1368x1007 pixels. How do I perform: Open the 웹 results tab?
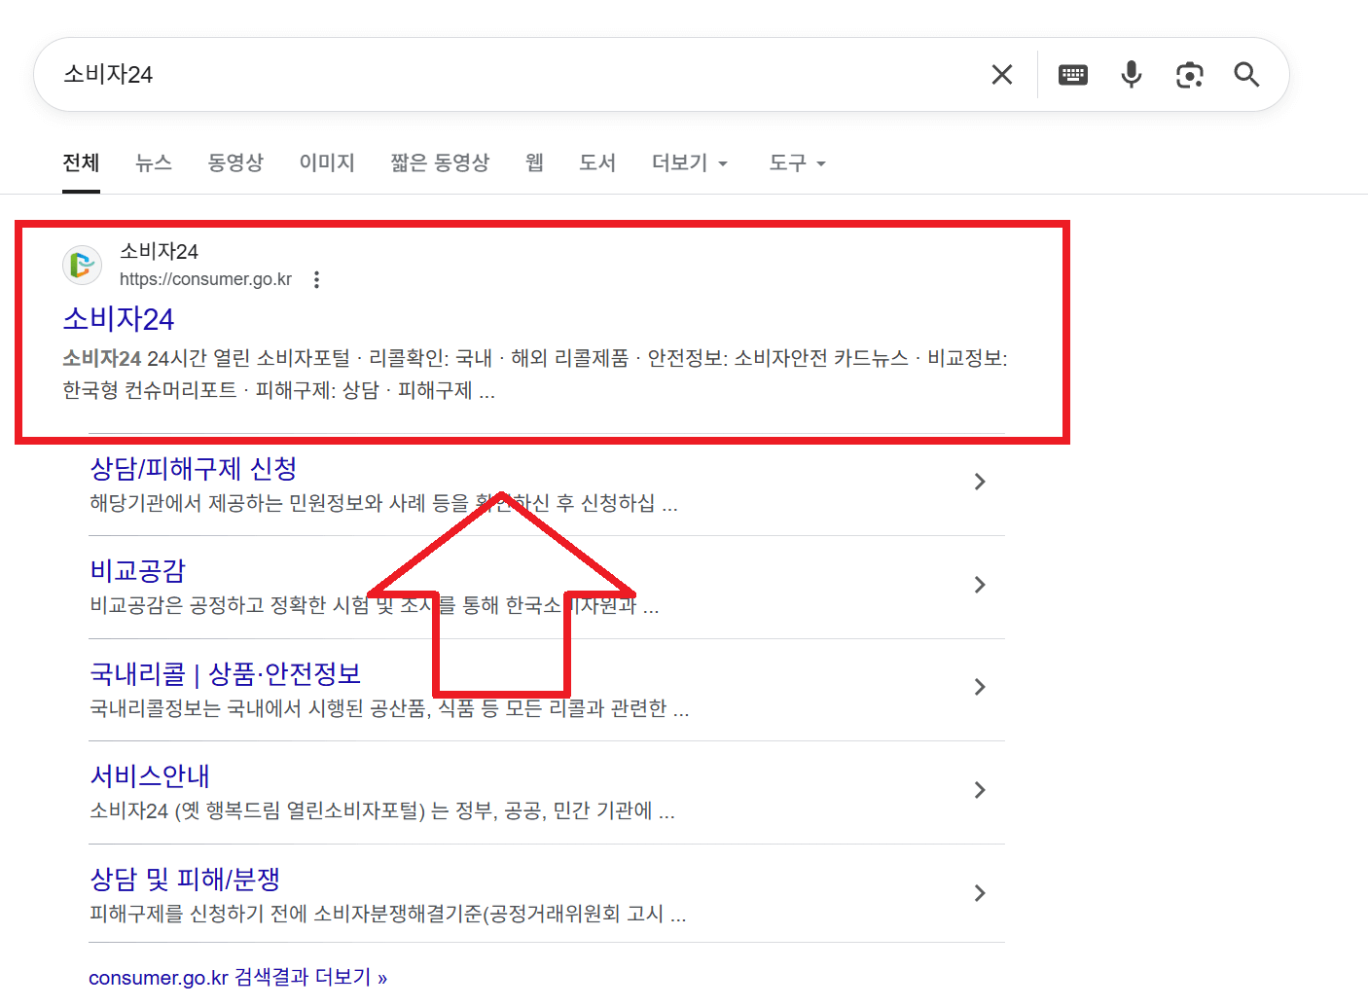pyautogui.click(x=533, y=162)
